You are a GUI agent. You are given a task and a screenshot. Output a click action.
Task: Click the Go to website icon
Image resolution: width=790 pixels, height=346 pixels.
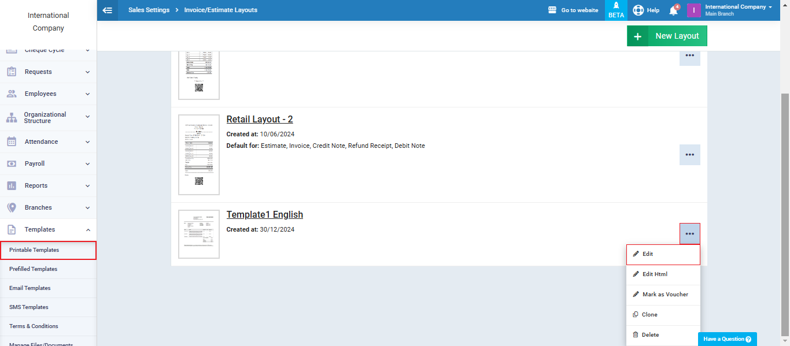[552, 10]
